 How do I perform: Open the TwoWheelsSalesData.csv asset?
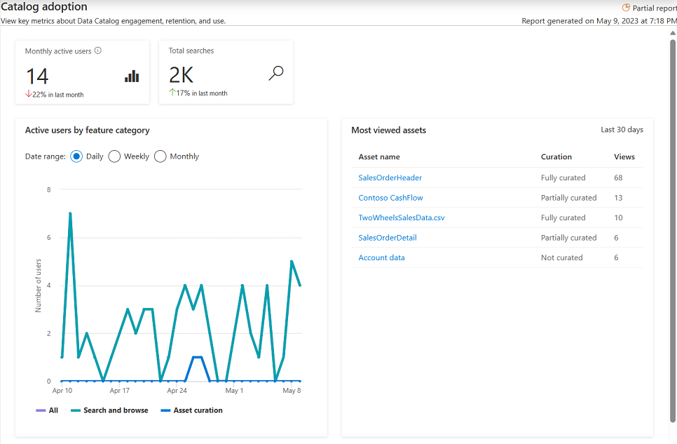(402, 217)
